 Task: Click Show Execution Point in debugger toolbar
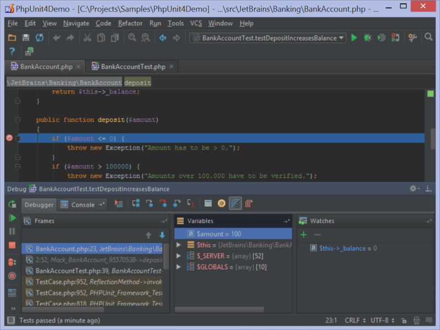(x=119, y=204)
